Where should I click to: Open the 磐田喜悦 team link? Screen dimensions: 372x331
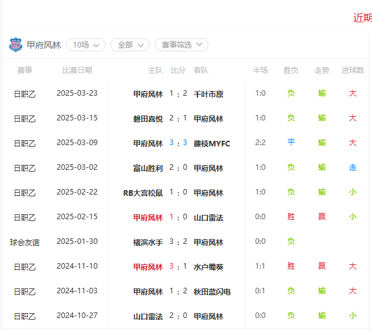coord(148,119)
